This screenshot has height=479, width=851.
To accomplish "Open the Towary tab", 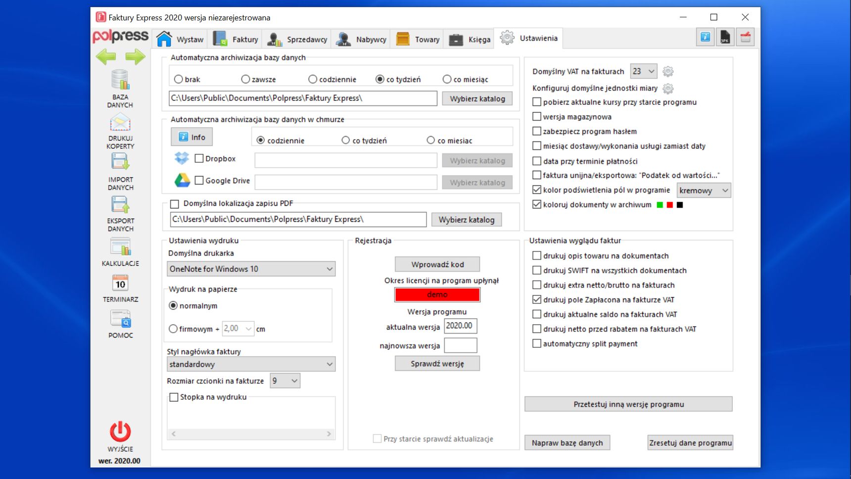I will (418, 39).
